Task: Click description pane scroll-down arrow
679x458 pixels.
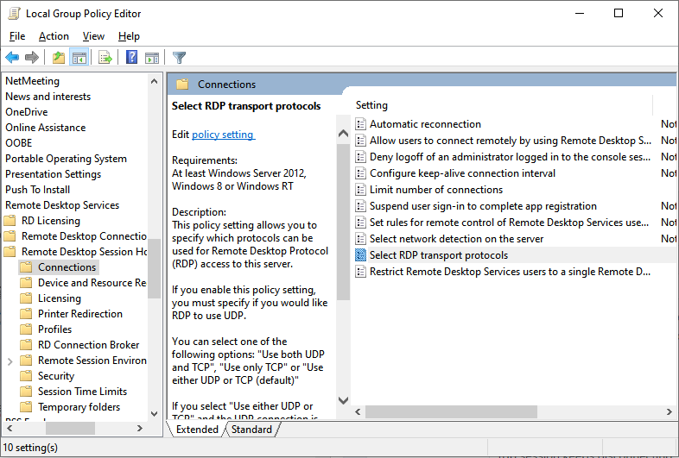Action: click(343, 401)
